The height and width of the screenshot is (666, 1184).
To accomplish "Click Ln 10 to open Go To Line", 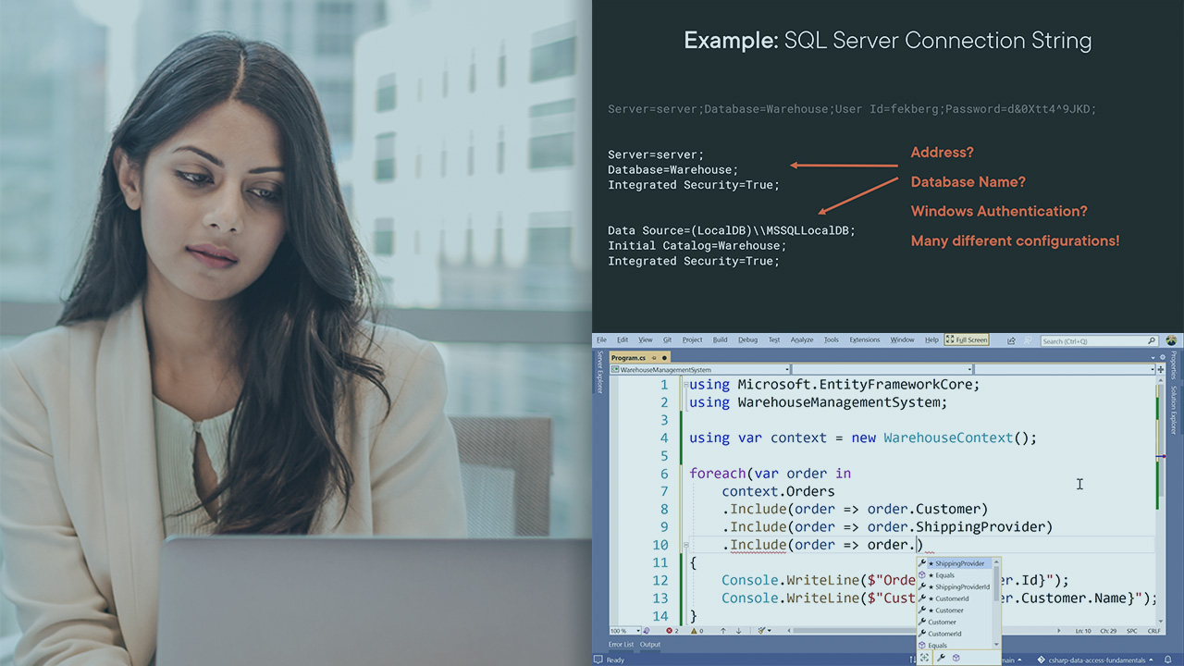I will [x=1084, y=629].
